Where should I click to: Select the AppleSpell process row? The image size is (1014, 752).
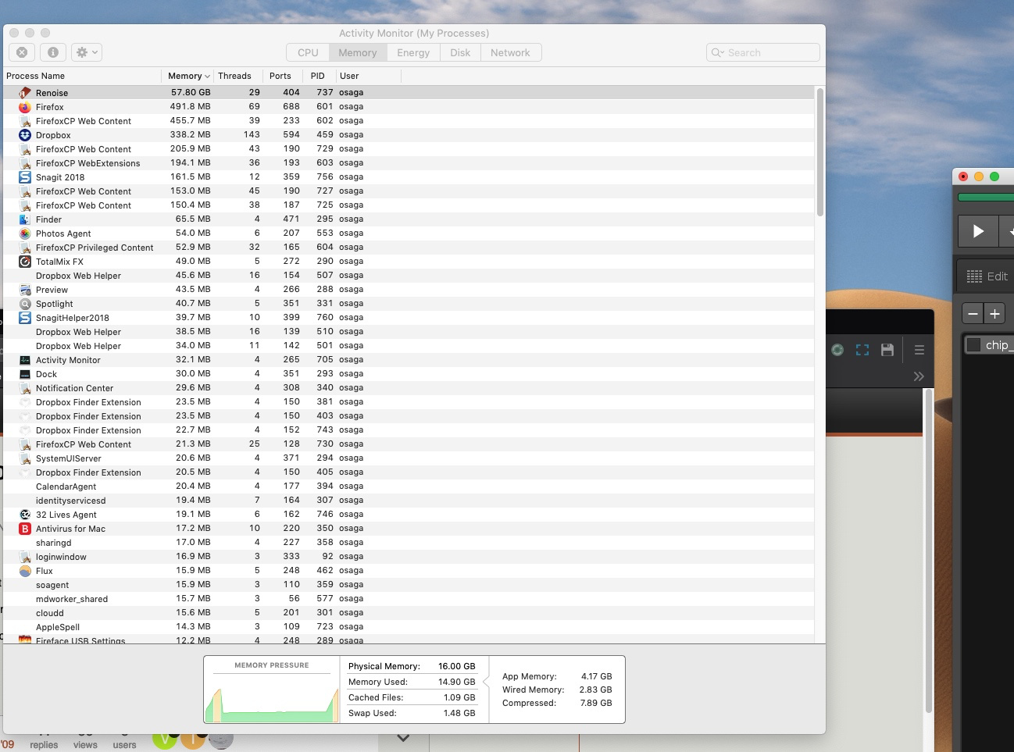coord(409,627)
